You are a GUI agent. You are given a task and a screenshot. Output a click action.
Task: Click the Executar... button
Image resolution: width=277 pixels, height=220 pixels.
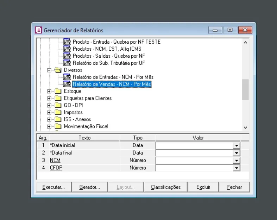54,187
